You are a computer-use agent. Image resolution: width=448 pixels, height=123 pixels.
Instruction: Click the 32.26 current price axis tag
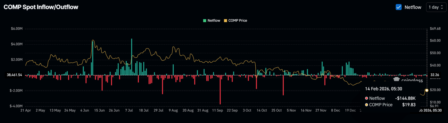pyautogui.click(x=435, y=75)
